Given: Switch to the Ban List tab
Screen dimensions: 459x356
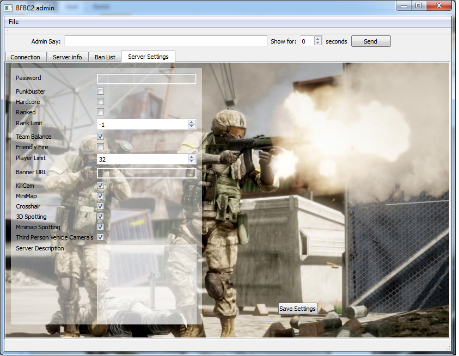Looking at the screenshot, I should pos(105,57).
